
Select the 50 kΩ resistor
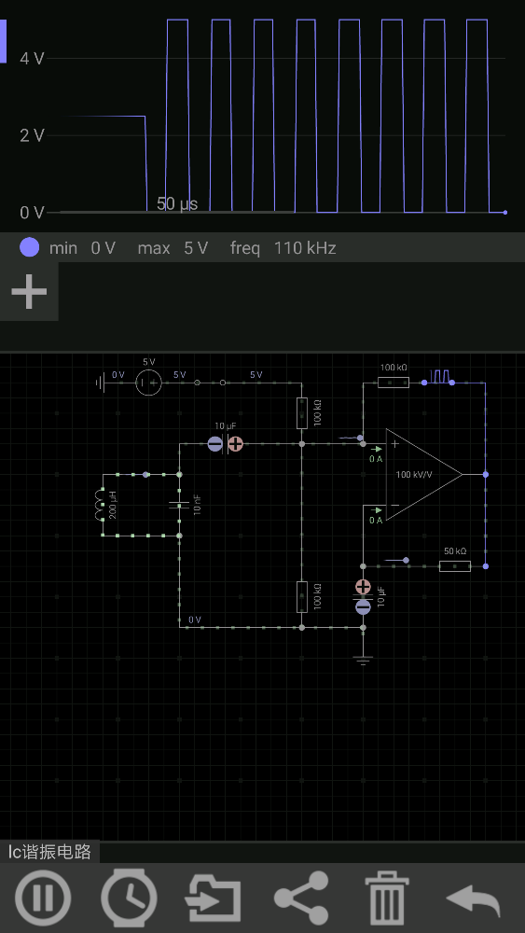(455, 566)
